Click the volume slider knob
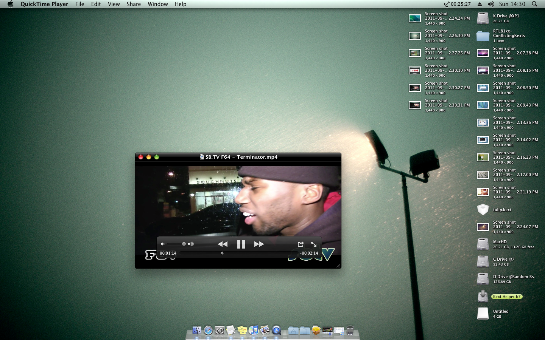 coord(184,244)
